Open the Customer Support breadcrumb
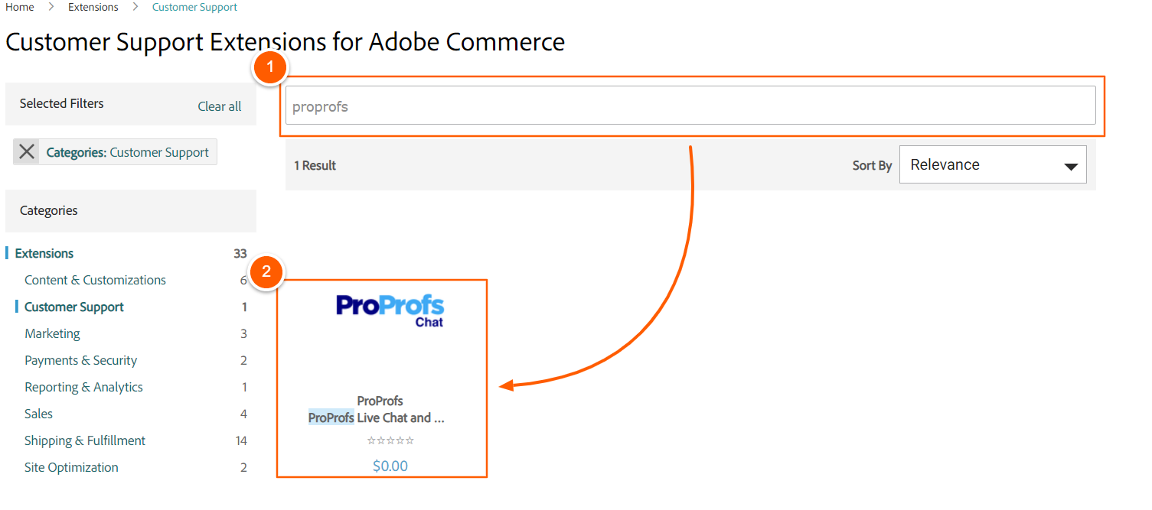This screenshot has height=510, width=1152. (x=194, y=6)
